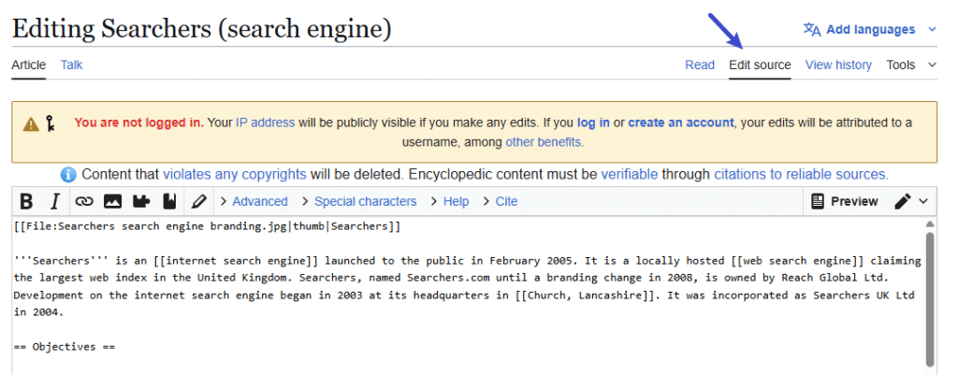Viewport: 958px width, 375px height.
Task: Insert a link using the chain icon
Action: pyautogui.click(x=83, y=202)
